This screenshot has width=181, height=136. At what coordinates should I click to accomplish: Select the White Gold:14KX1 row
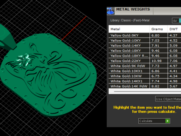[145, 81]
